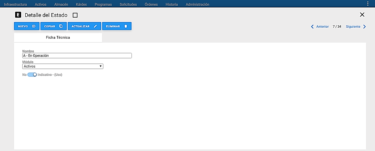
Task: Toggle the Indicativo - (Uso) switch
Action: pos(32,75)
